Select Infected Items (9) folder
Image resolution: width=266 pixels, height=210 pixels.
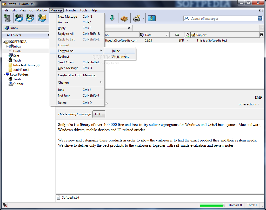tap(26, 65)
